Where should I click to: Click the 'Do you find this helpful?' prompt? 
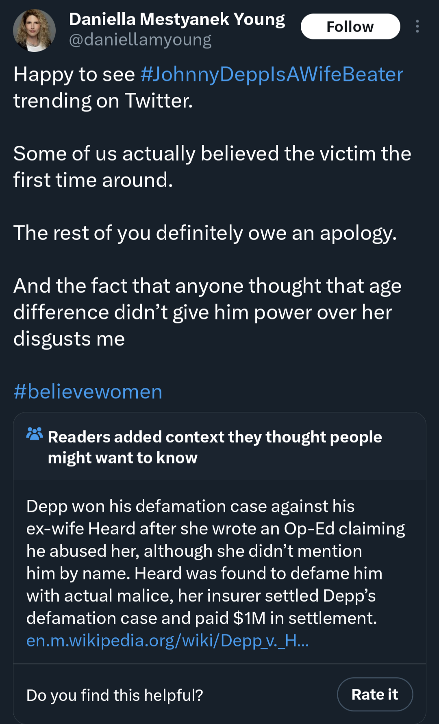(115, 695)
